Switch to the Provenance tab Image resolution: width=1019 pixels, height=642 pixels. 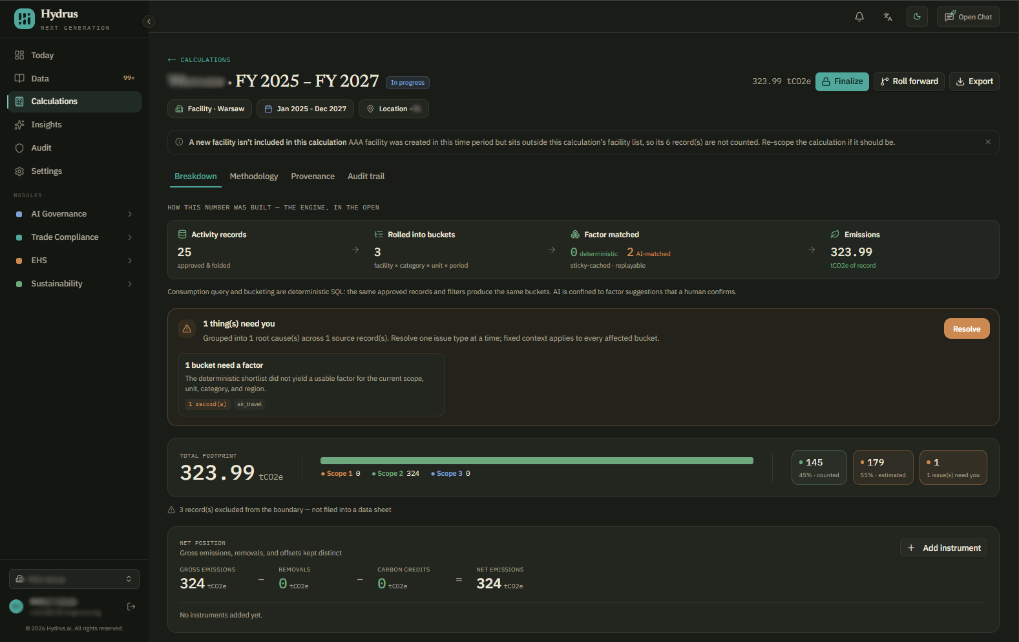pyautogui.click(x=313, y=177)
